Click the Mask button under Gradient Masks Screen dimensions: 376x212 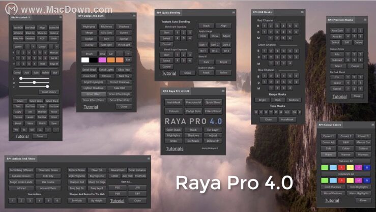coord(206,73)
